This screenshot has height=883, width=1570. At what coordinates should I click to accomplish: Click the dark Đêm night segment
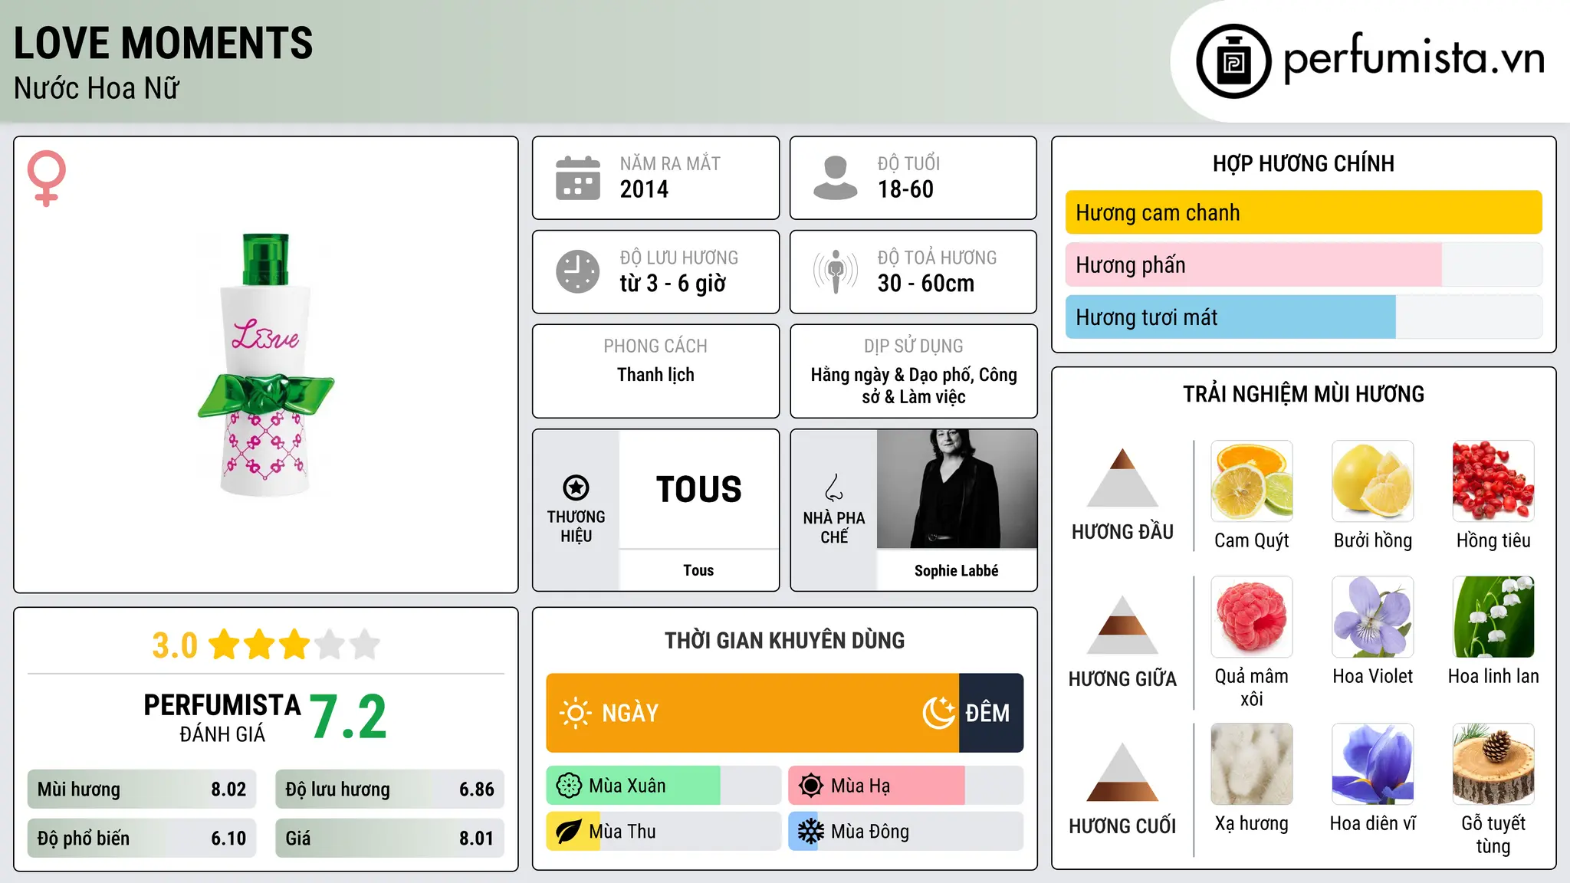click(991, 713)
